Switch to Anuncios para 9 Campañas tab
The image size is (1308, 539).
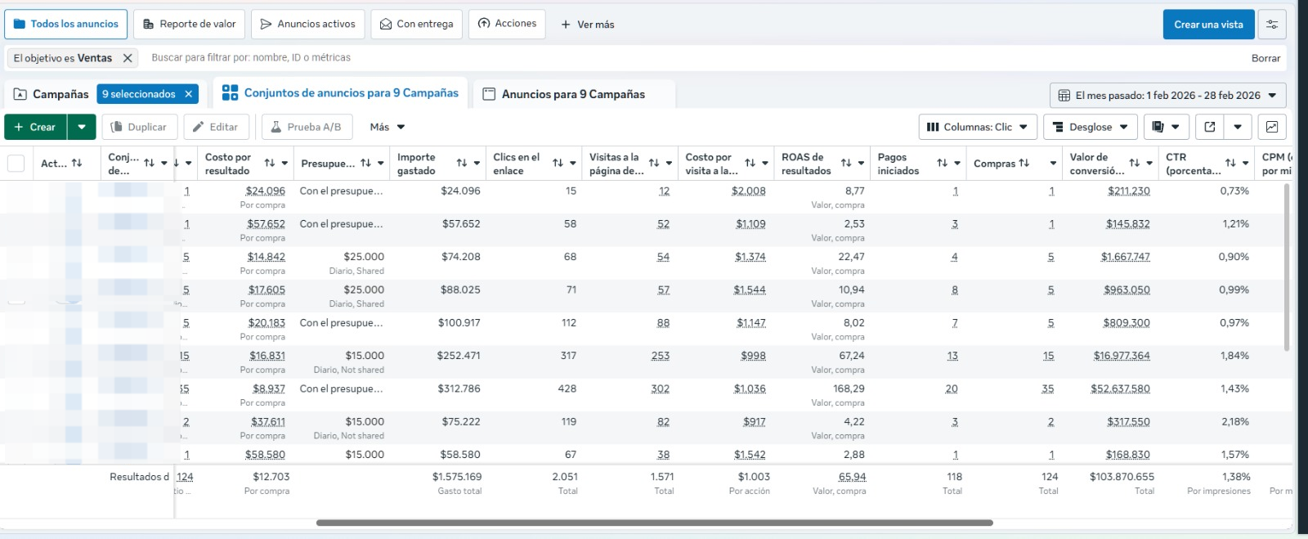coord(573,94)
